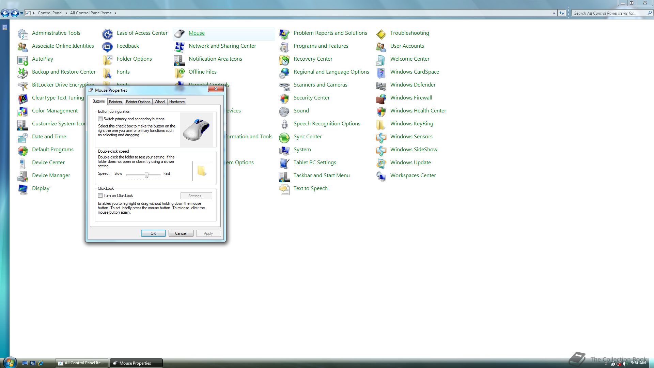The image size is (654, 368).
Task: Open the Feedback icon
Action: 108,47
